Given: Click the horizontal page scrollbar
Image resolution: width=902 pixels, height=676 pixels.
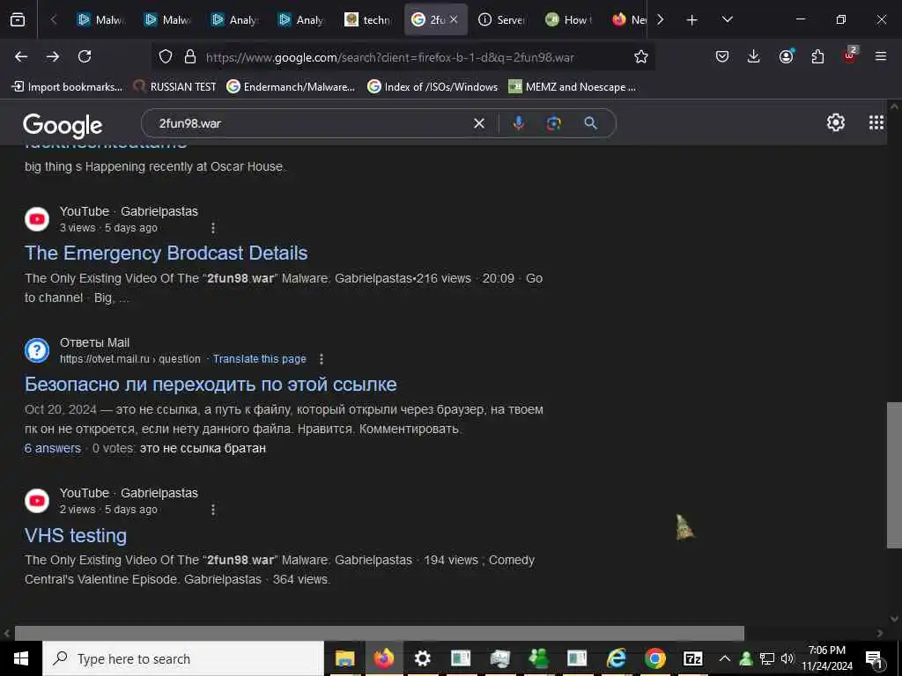Looking at the screenshot, I should click(x=379, y=633).
